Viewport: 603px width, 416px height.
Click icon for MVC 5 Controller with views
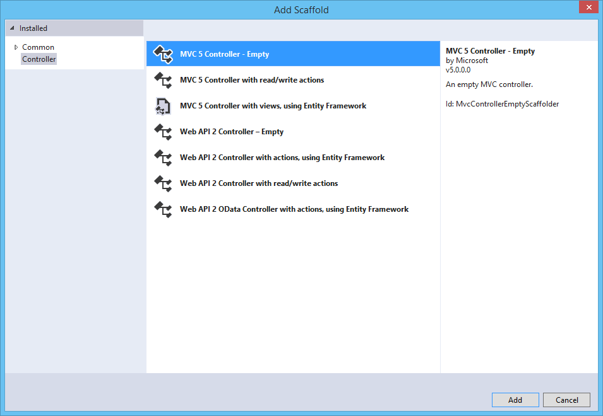[163, 106]
